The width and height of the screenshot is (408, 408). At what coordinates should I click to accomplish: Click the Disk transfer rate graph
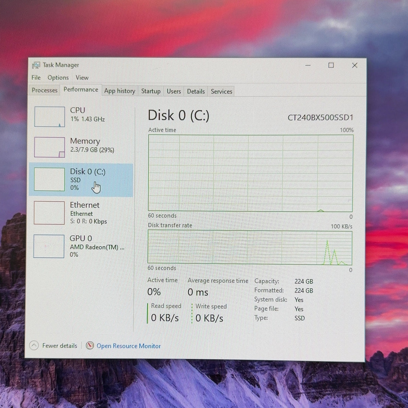click(x=250, y=248)
